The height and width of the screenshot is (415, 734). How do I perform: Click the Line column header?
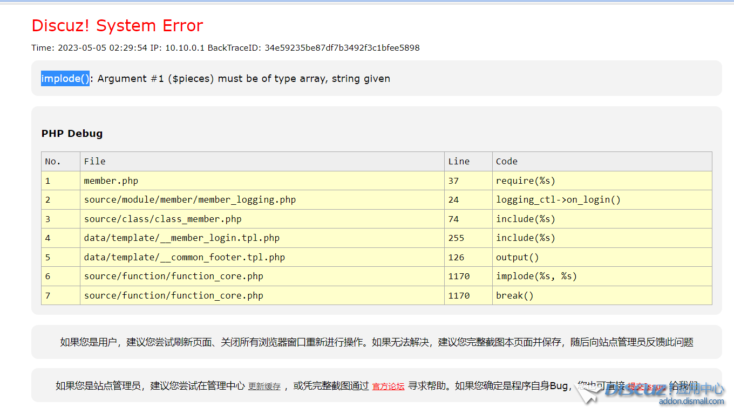point(458,161)
